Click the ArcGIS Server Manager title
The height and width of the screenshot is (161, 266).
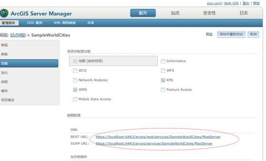coord(41,14)
